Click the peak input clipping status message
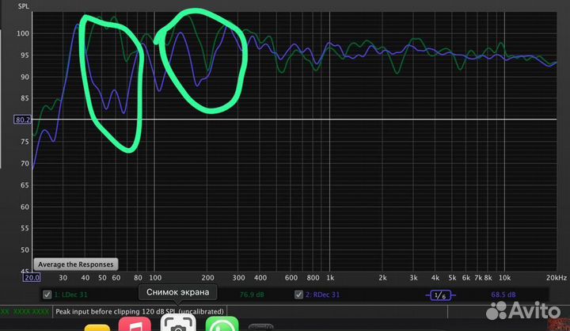This screenshot has width=570, height=331. pos(139,311)
